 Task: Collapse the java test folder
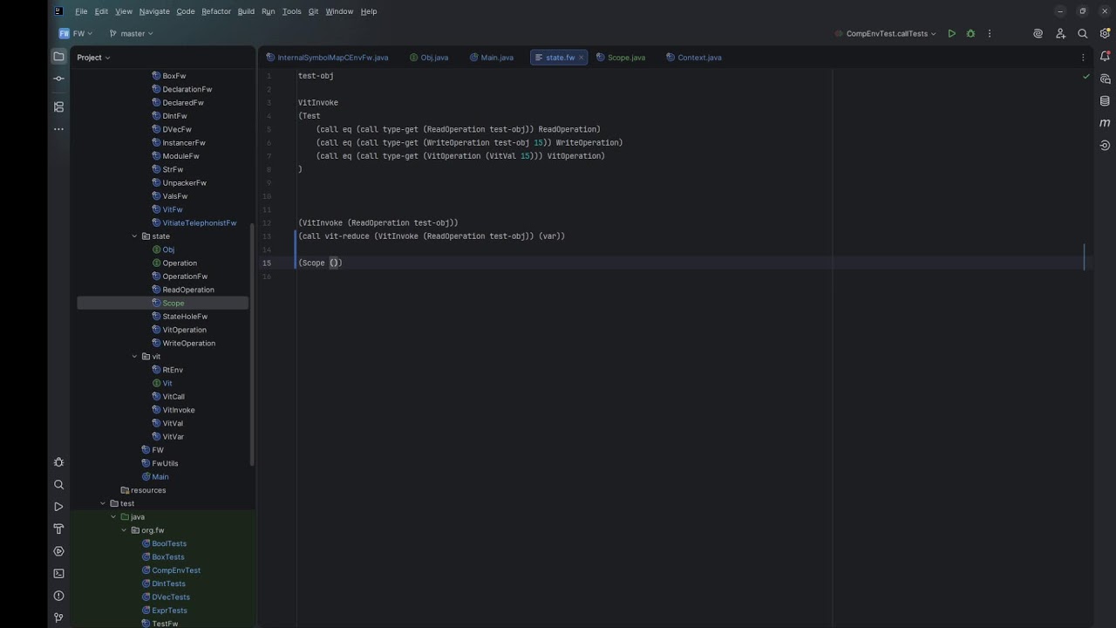(x=113, y=517)
